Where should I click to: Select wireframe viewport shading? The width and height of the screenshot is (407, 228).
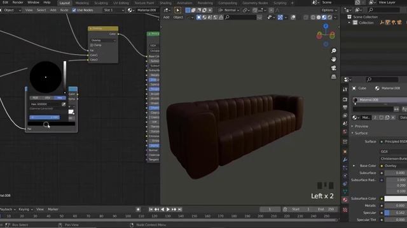click(x=313, y=17)
